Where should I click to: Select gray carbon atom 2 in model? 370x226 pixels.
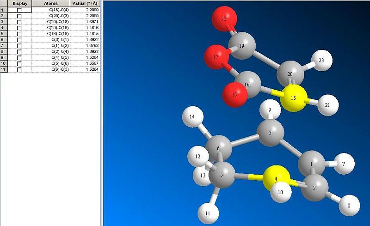pos(314,188)
